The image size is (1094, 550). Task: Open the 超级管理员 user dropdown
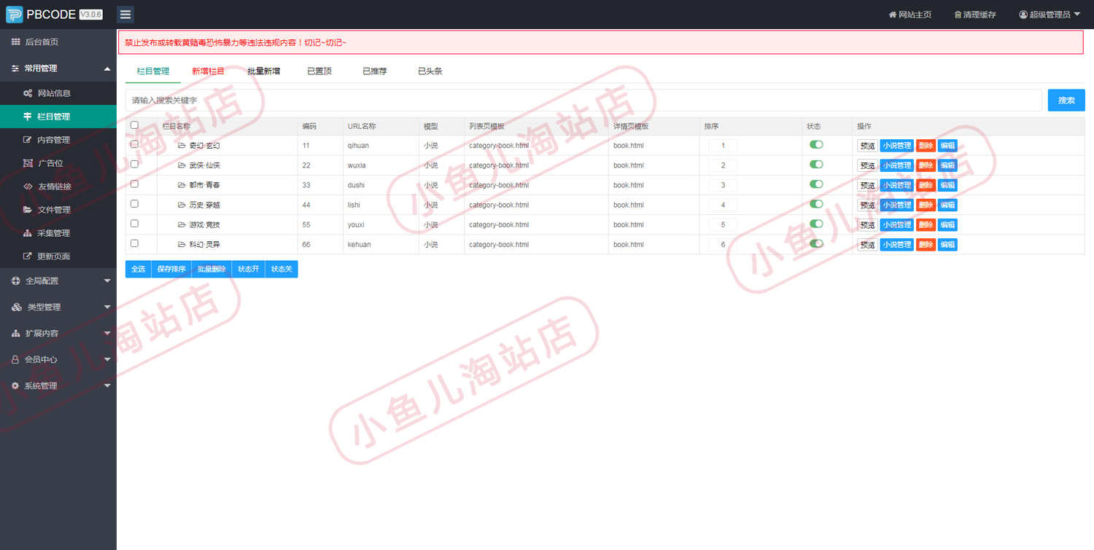point(1050,15)
